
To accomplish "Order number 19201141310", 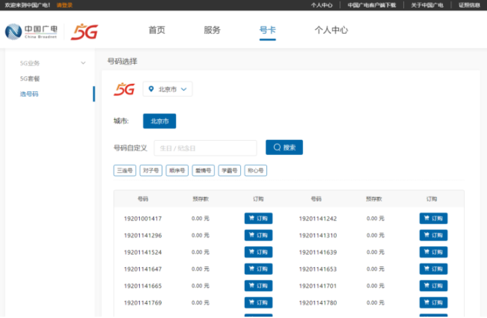I will coord(434,235).
